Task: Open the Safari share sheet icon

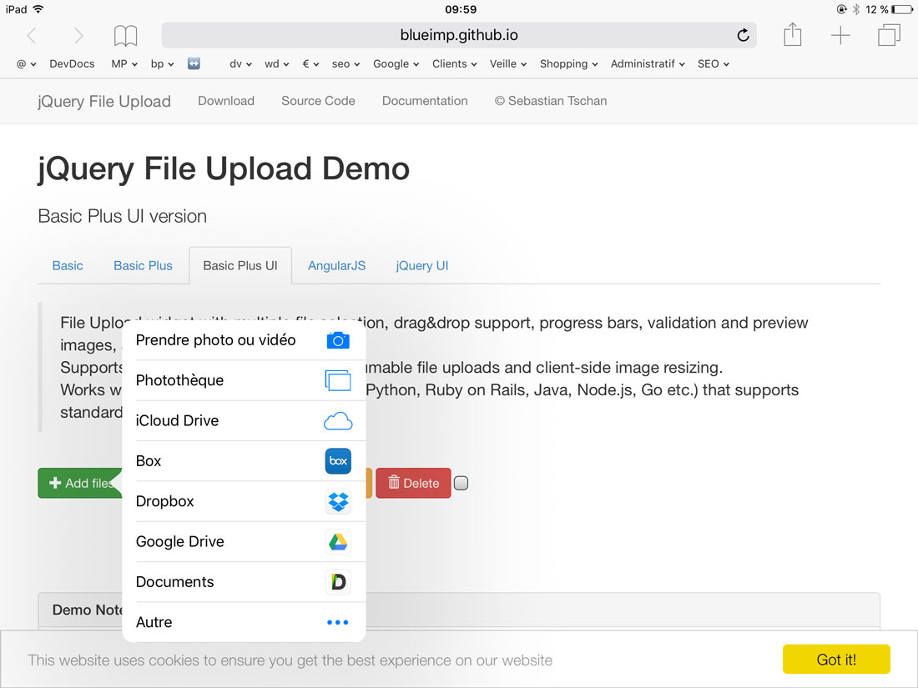Action: (x=792, y=34)
